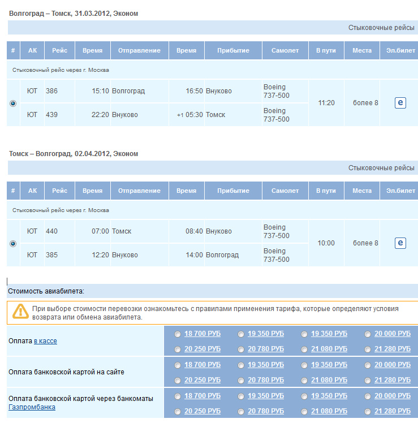Choose 18 700 РУБ radio in cash desk row
Screen dimensions: 418x423
(178, 334)
